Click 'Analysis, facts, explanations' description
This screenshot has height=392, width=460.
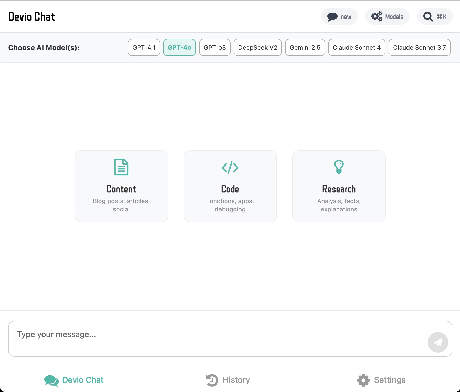click(x=339, y=205)
